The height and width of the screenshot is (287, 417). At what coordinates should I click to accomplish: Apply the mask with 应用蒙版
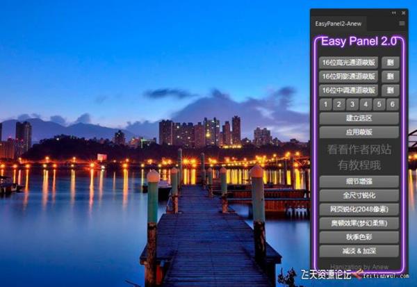tap(359, 132)
